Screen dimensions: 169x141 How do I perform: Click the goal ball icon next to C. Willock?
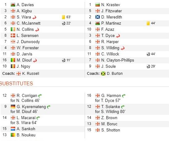148,54
